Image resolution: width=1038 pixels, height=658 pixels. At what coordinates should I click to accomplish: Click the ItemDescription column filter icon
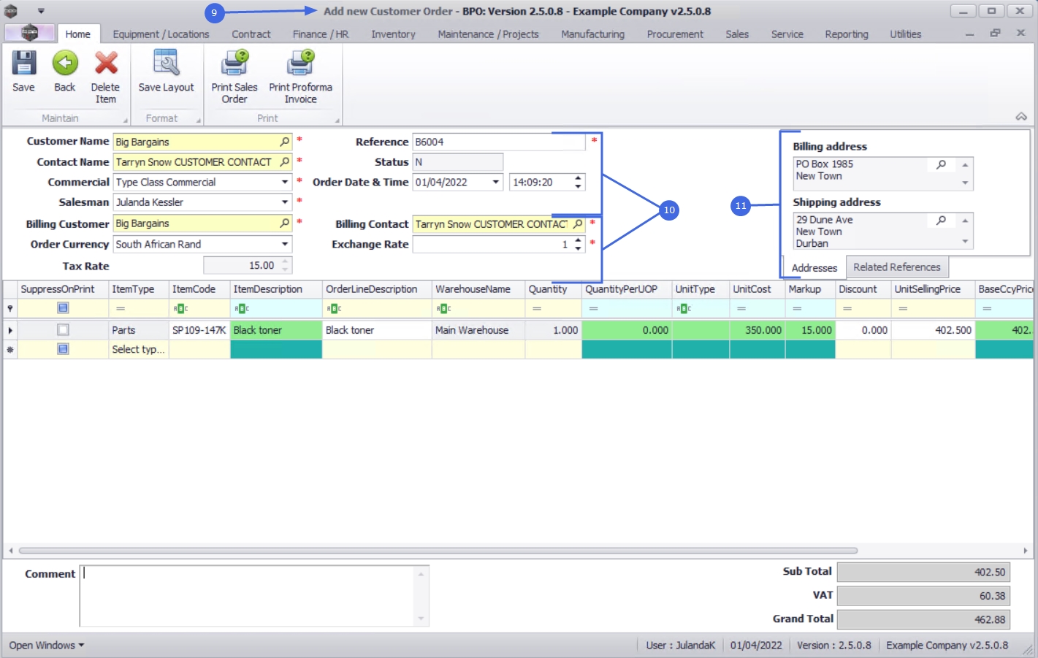point(242,309)
